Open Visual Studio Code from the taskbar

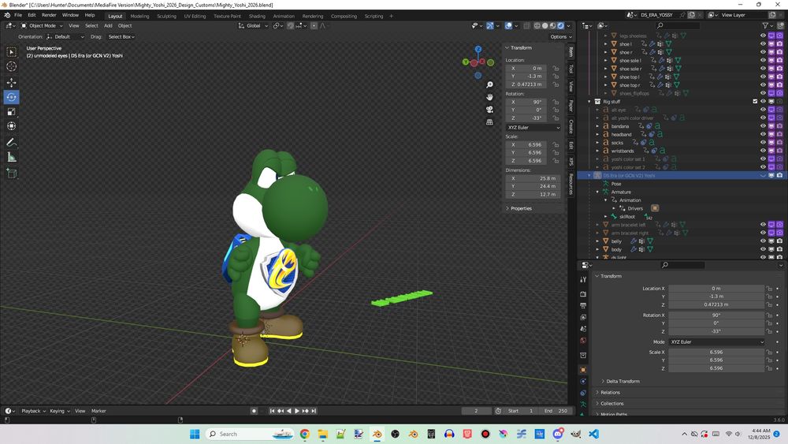pyautogui.click(x=593, y=434)
